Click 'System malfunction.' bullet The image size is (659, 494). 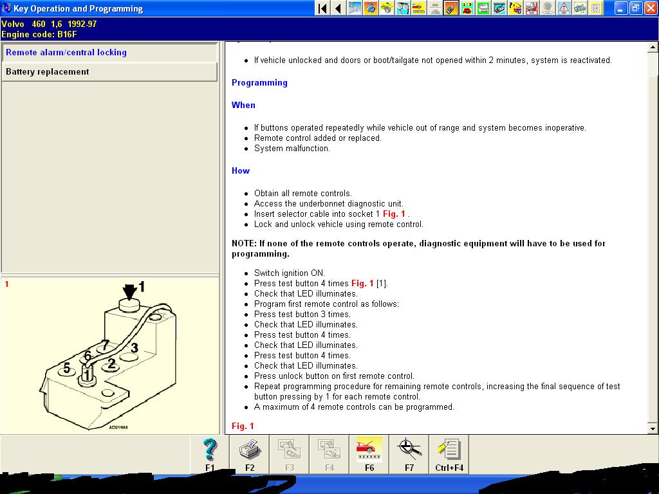pyautogui.click(x=292, y=149)
